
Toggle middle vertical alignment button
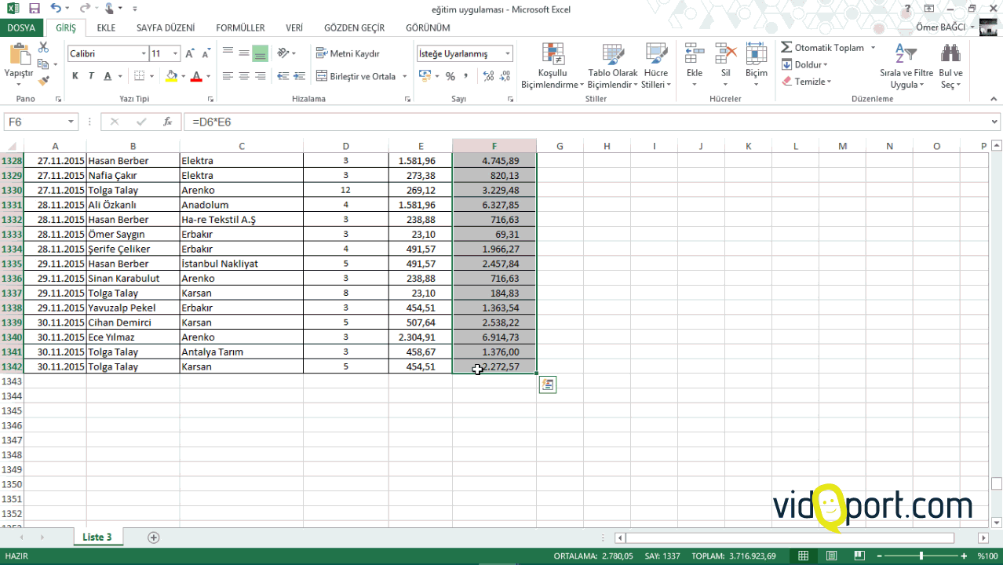click(x=244, y=53)
